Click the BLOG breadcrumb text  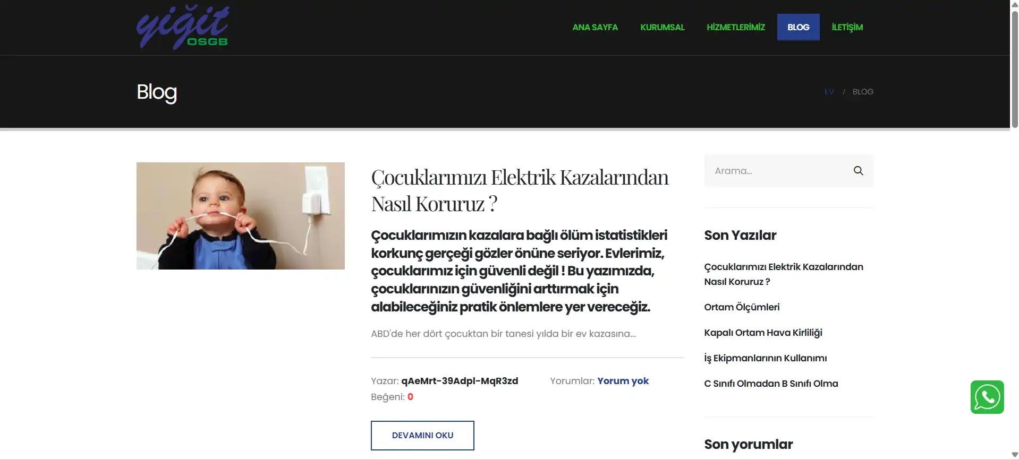862,92
